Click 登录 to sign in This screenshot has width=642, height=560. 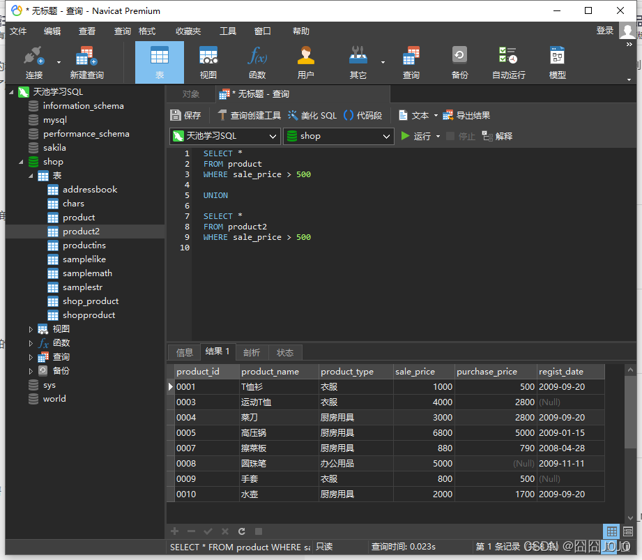coord(605,31)
